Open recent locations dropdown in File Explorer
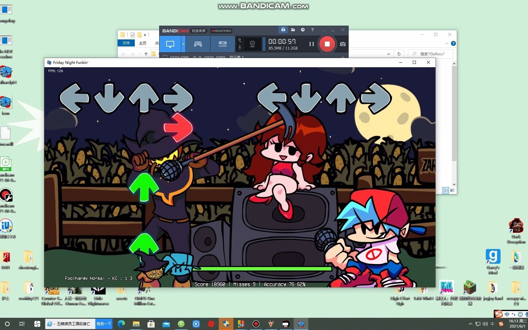 [140, 54]
